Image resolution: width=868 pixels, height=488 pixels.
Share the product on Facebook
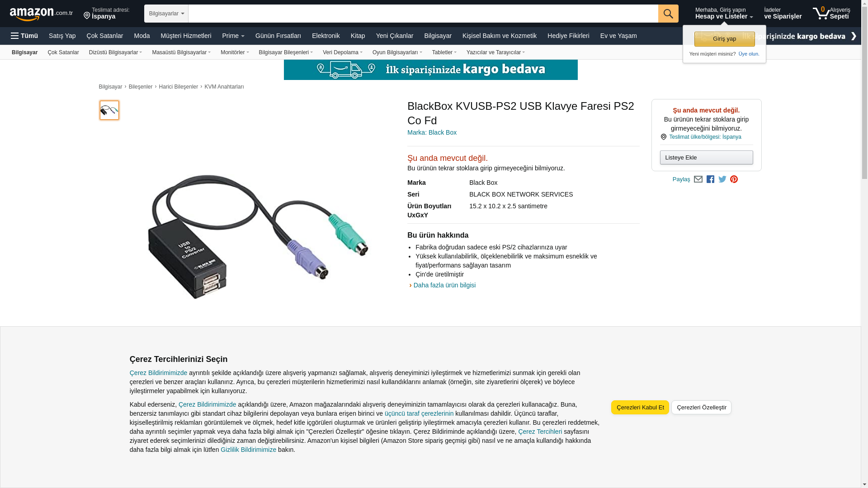(x=710, y=179)
